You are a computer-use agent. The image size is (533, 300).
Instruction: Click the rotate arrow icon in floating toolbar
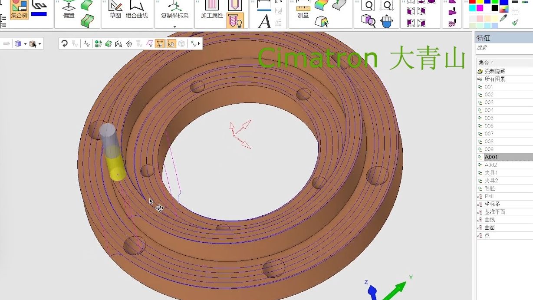coord(64,43)
